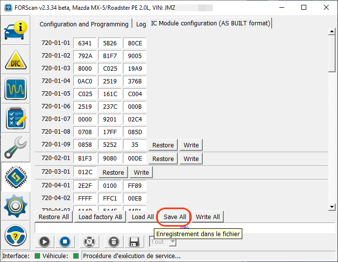The image size is (338, 262).
Task: Click the FF89 field in row 720-04-01
Action: 135,186
